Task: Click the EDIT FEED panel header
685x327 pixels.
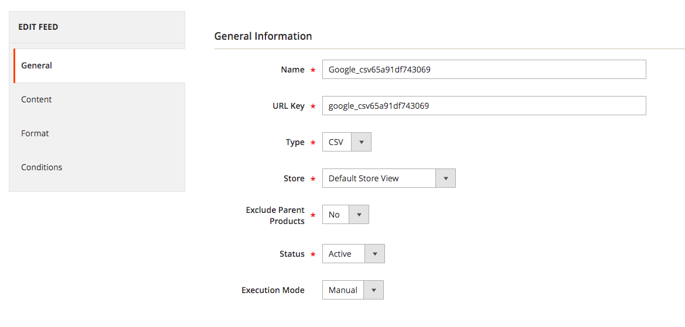Action: tap(39, 27)
